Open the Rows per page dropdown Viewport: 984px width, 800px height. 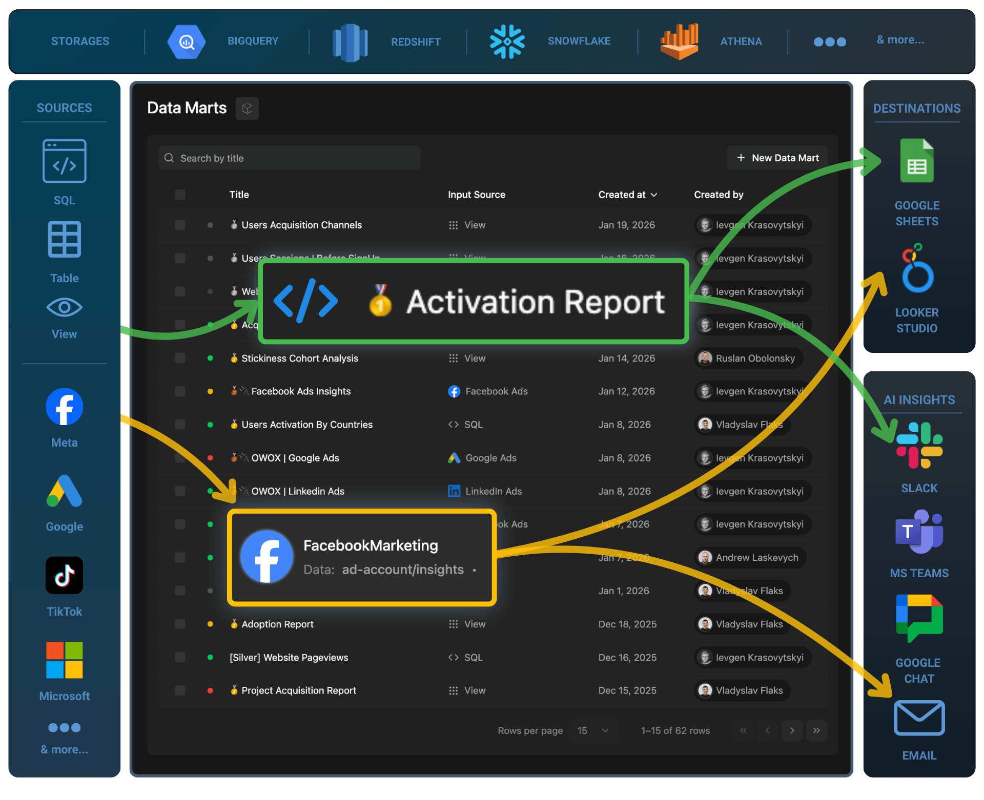click(x=593, y=731)
